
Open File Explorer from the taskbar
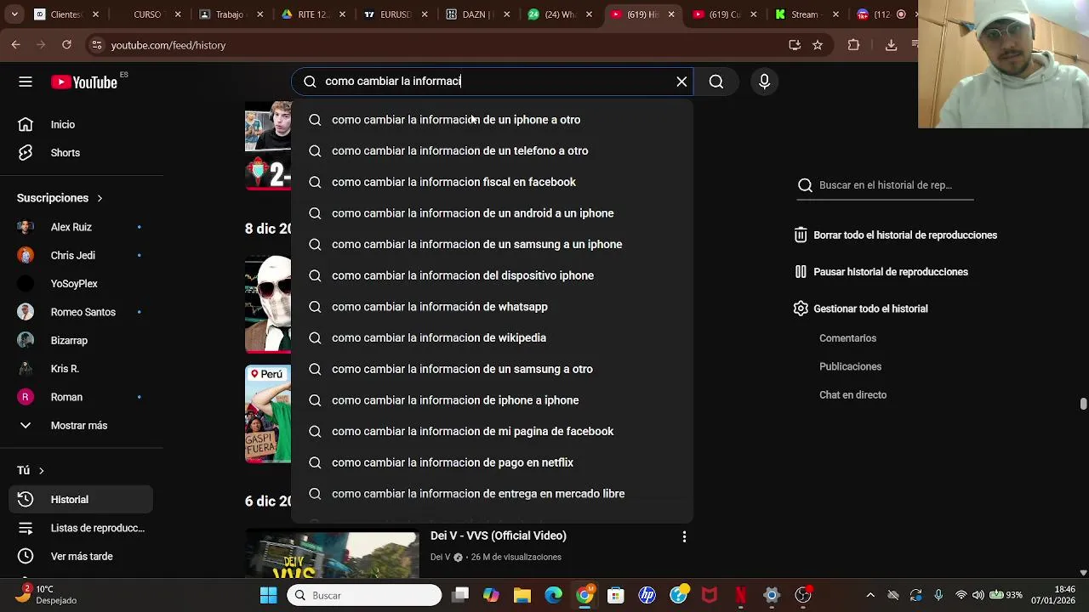pos(522,595)
